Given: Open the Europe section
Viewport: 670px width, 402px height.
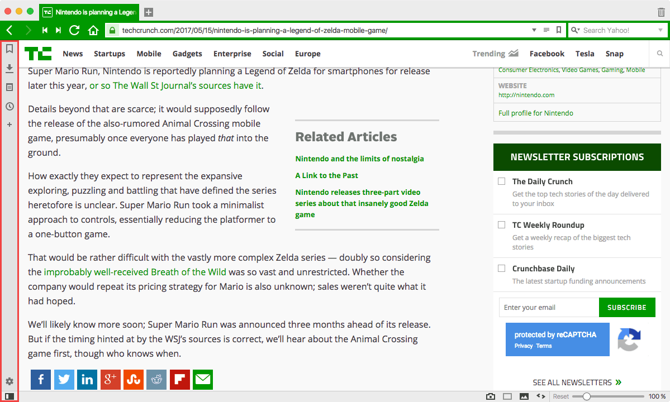Looking at the screenshot, I should point(308,54).
